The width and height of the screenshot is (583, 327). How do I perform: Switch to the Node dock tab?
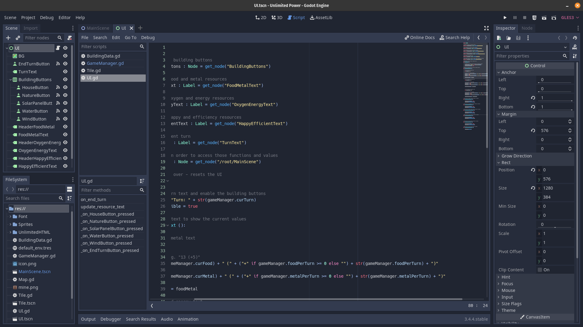click(527, 28)
